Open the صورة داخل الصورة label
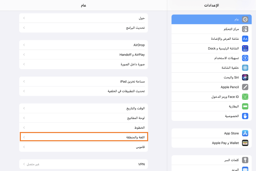Viewport: 256px width, 171px height. click(133, 64)
